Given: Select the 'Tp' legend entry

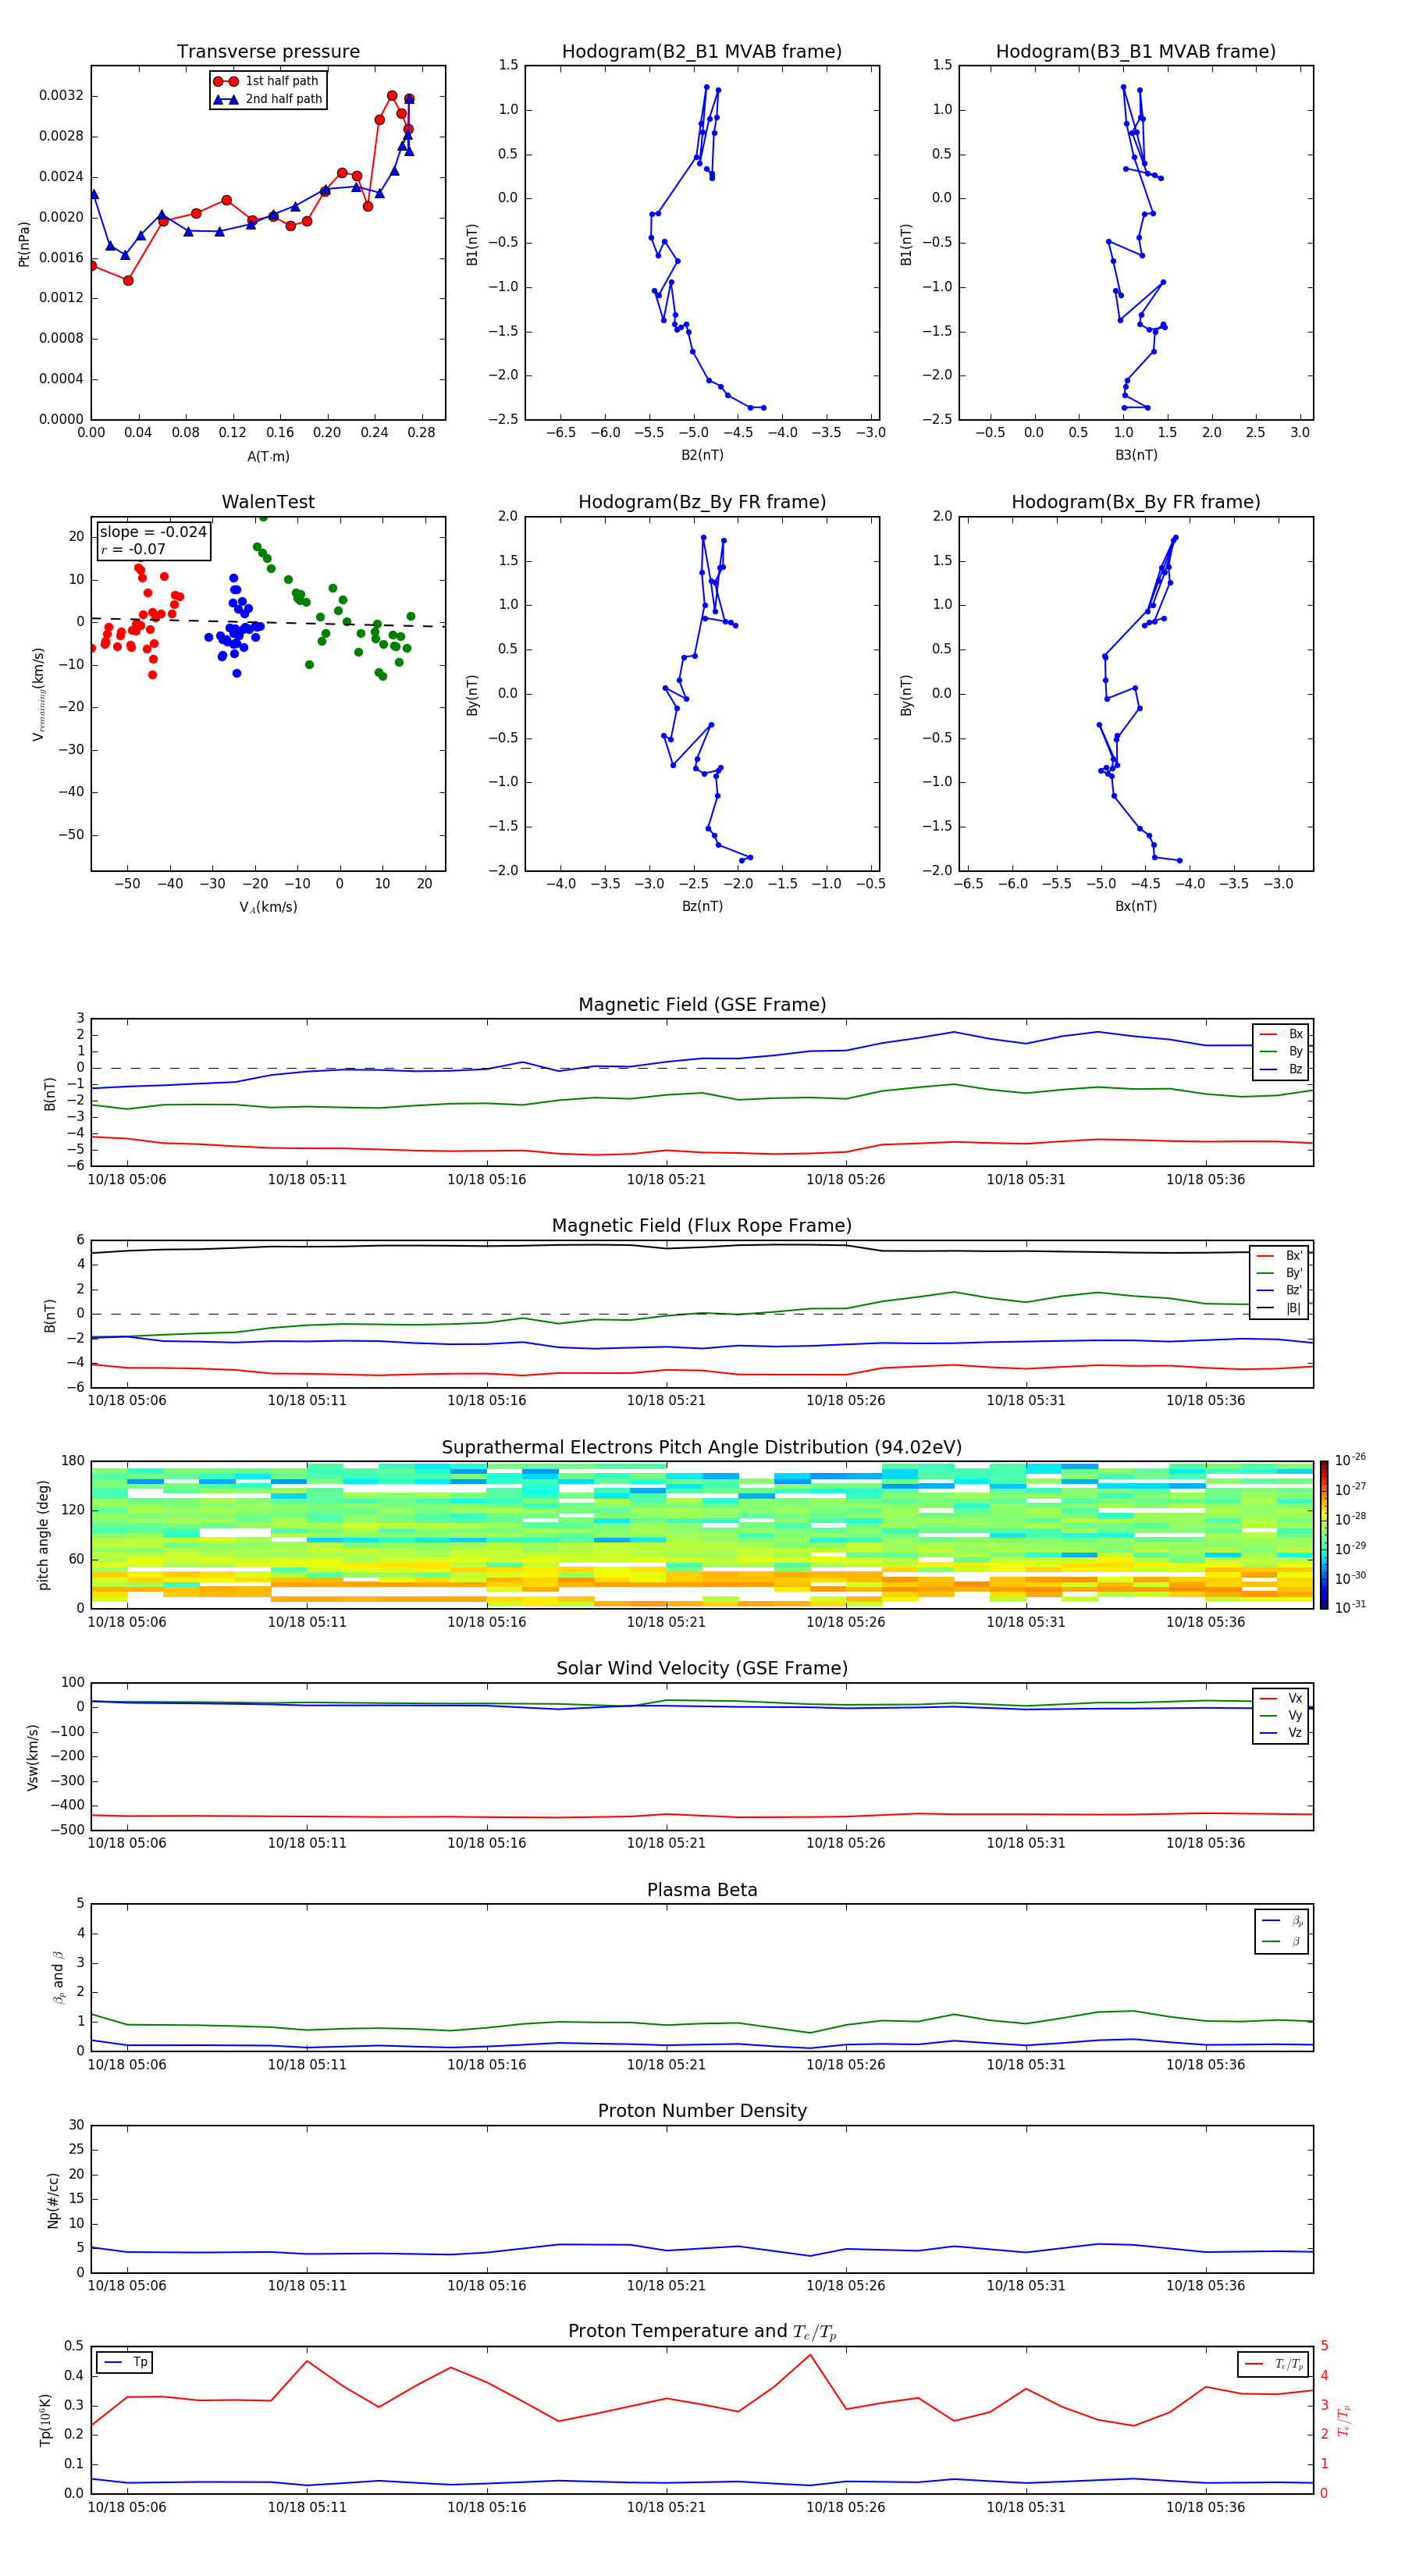Looking at the screenshot, I should pyautogui.click(x=125, y=2362).
